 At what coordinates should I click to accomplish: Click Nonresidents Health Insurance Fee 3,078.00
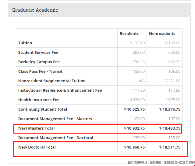(x=173, y=100)
